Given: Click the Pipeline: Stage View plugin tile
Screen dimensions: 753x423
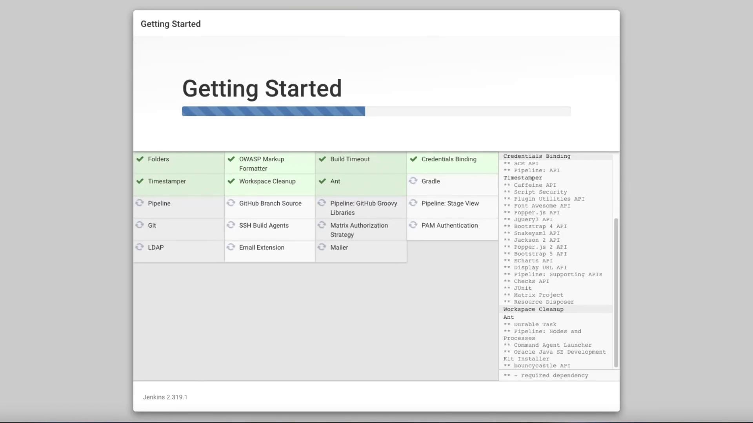Looking at the screenshot, I should 450,203.
